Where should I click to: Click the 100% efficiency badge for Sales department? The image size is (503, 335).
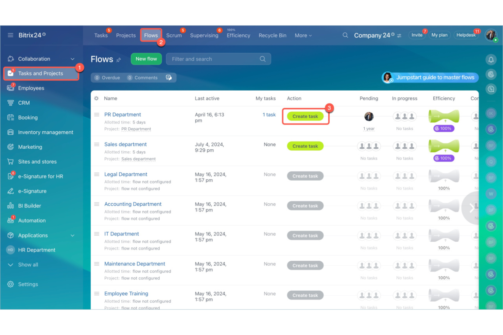(x=444, y=158)
